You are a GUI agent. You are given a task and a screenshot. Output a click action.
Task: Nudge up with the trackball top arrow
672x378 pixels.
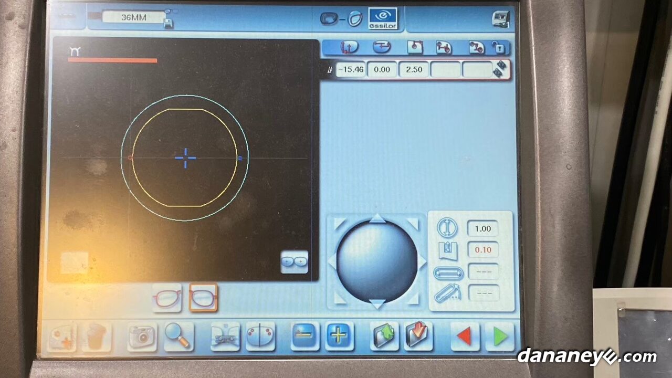tap(377, 219)
